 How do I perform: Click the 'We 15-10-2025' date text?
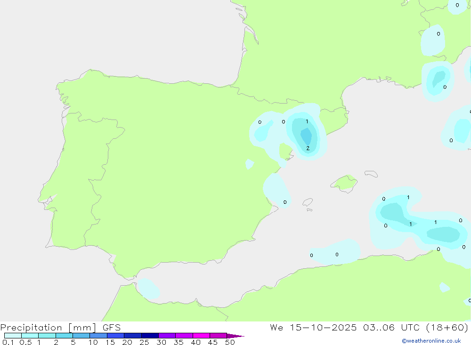313,327
